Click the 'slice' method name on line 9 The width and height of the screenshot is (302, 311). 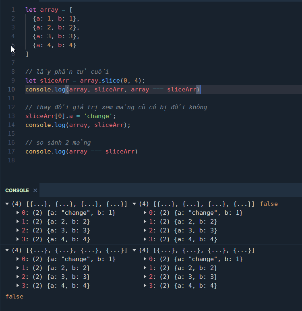pos(111,81)
